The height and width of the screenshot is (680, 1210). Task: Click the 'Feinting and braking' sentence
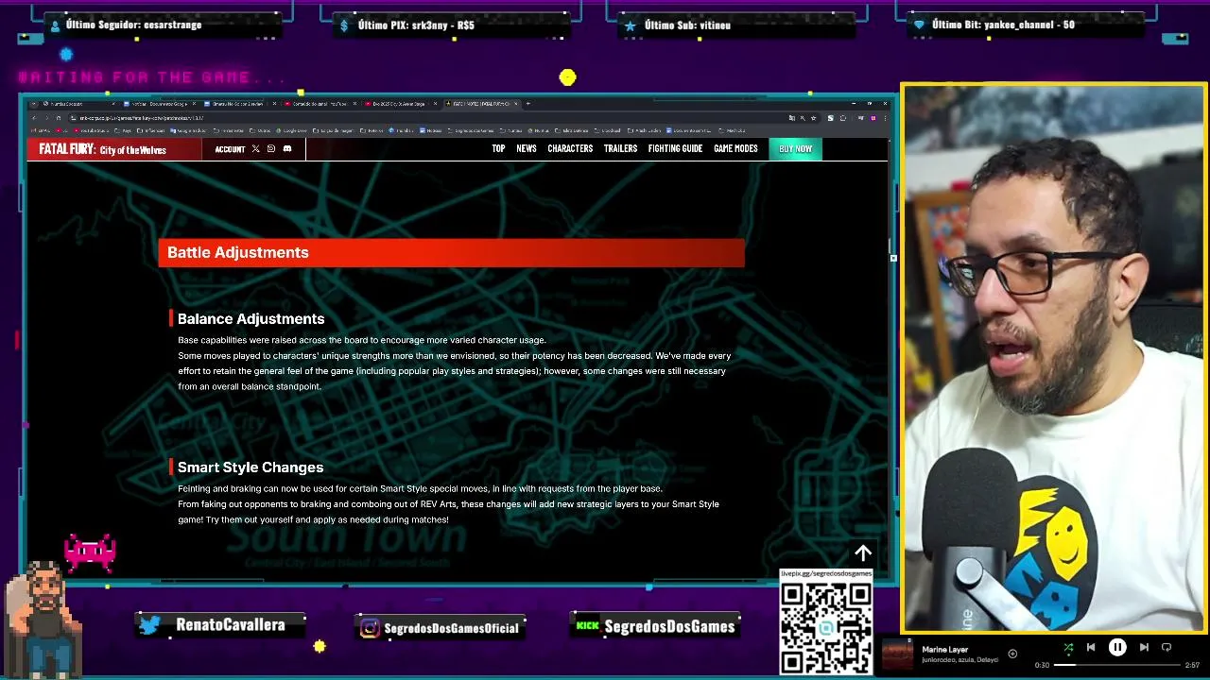pyautogui.click(x=420, y=489)
